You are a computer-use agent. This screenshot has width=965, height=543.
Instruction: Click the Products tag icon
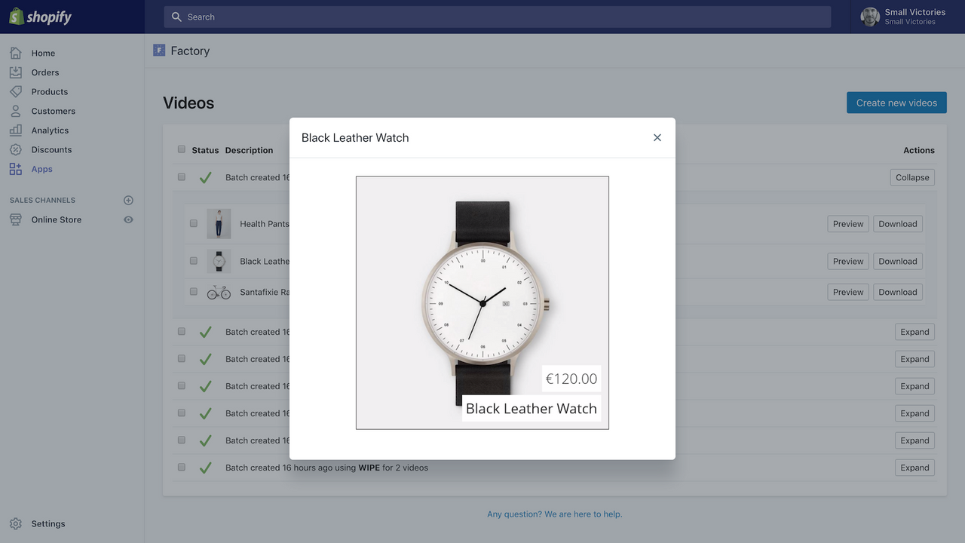[x=16, y=91]
